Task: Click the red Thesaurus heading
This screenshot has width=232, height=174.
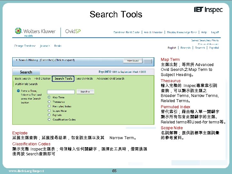Action: pos(170,81)
